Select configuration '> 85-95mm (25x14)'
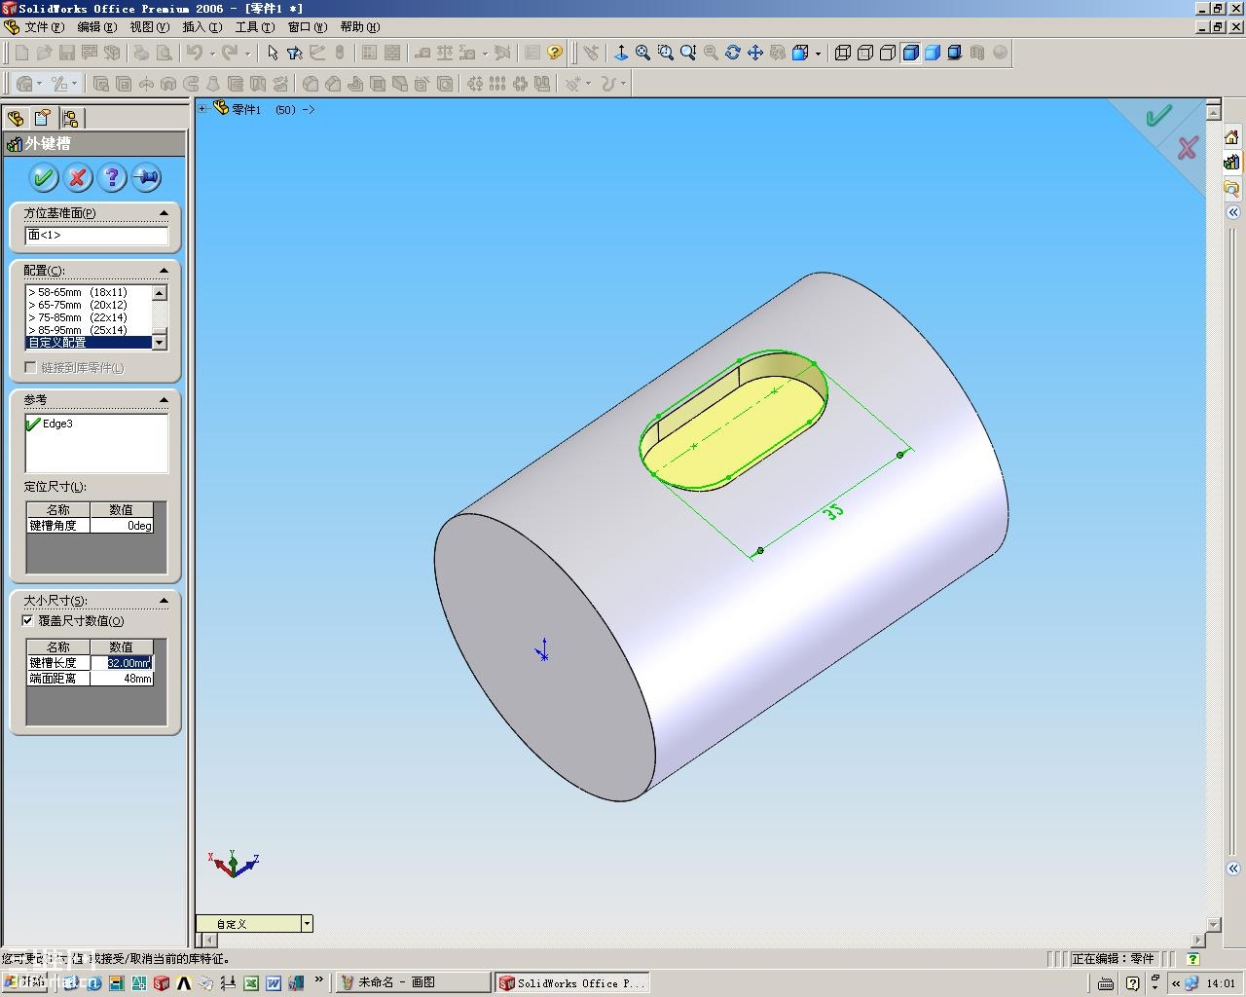This screenshot has height=997, width=1246. point(89,330)
